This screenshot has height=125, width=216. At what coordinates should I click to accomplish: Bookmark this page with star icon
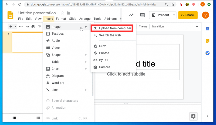[173, 4]
